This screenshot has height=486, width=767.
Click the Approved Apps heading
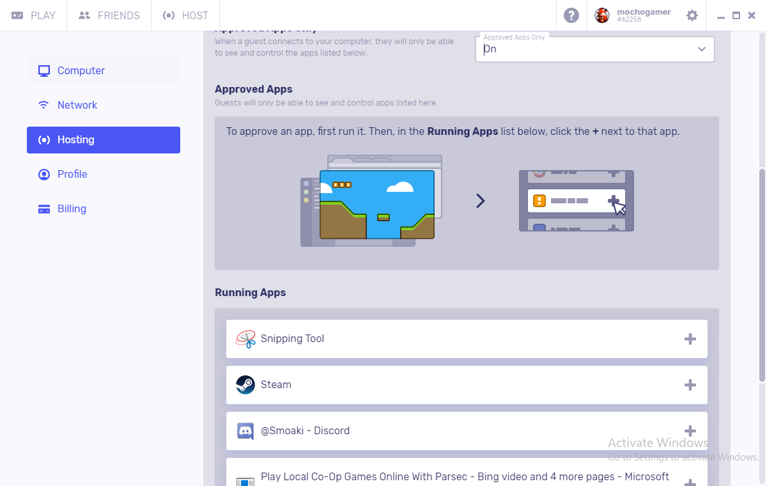(253, 90)
